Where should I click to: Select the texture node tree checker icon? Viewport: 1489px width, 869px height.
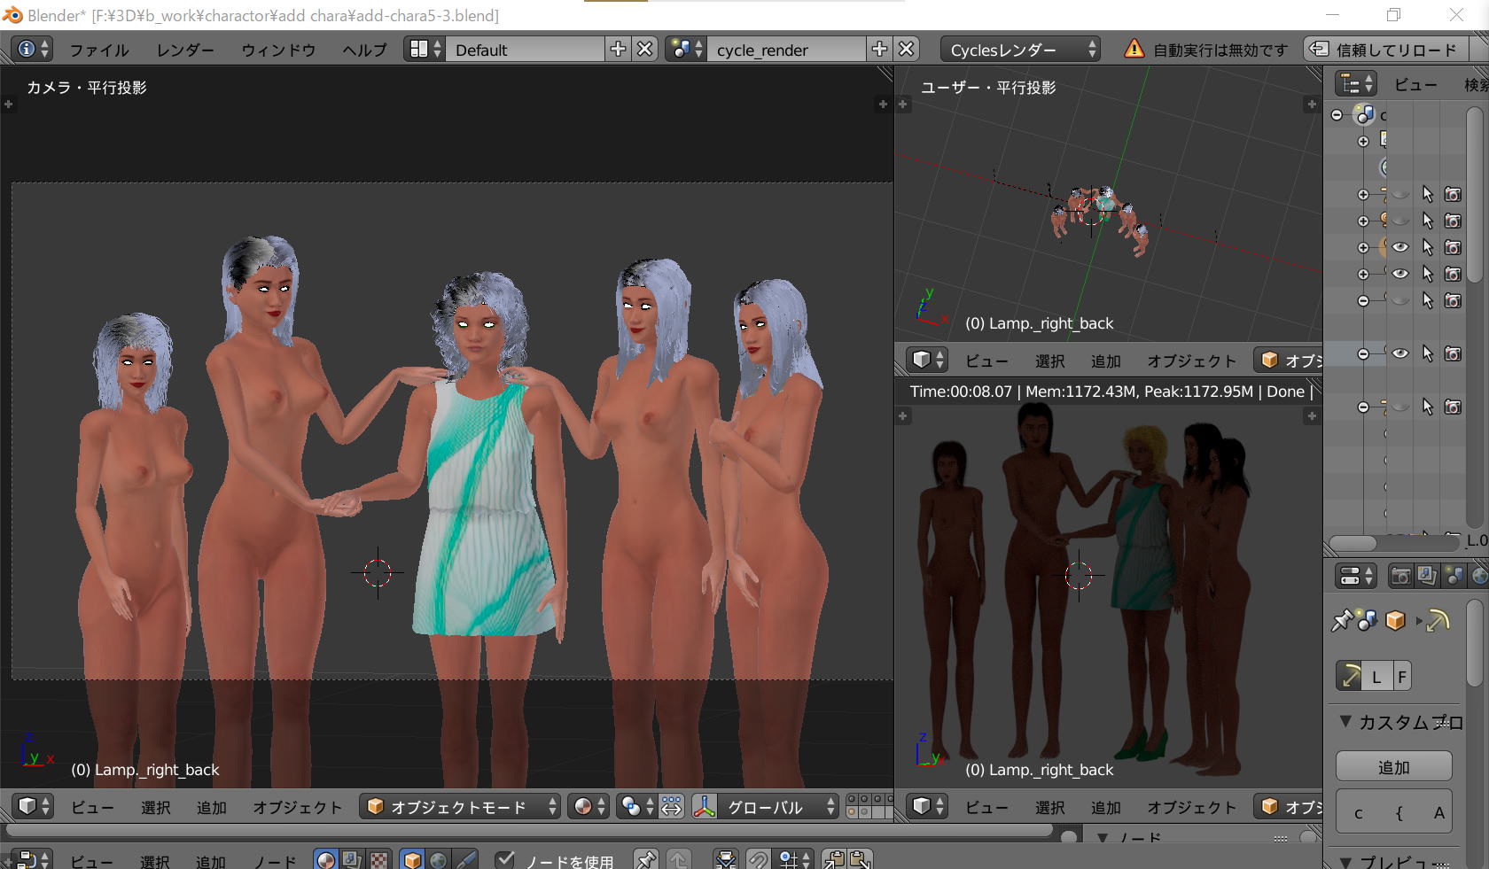coord(379,860)
